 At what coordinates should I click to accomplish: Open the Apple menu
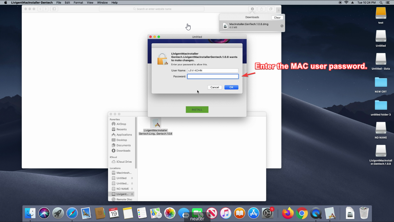(5, 3)
